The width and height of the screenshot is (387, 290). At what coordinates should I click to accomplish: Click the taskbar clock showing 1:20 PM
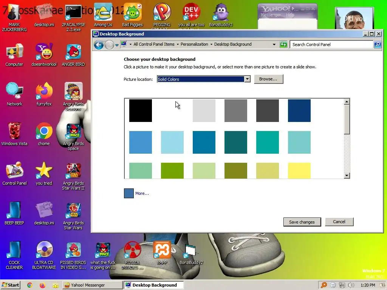coord(368,285)
